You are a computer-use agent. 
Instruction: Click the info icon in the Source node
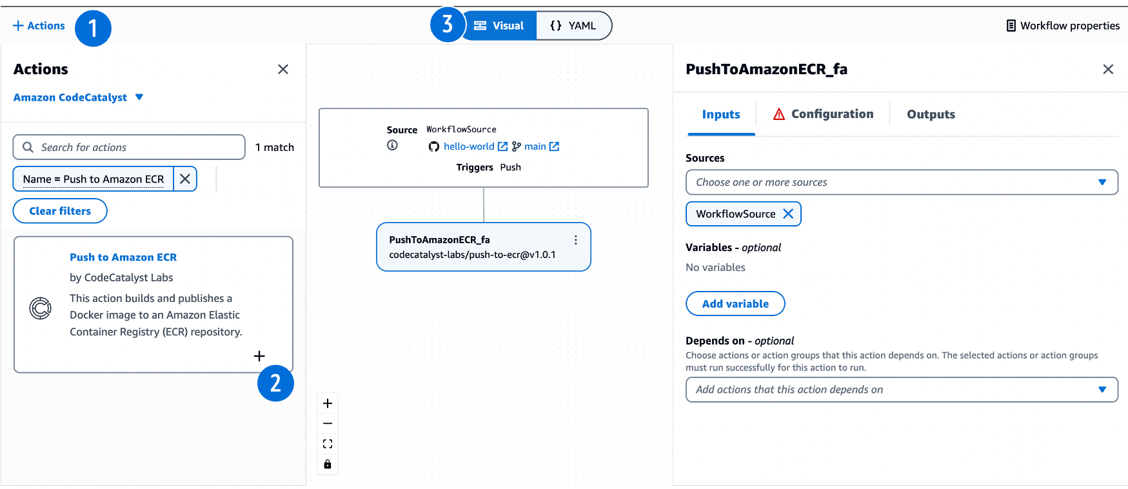(x=392, y=145)
